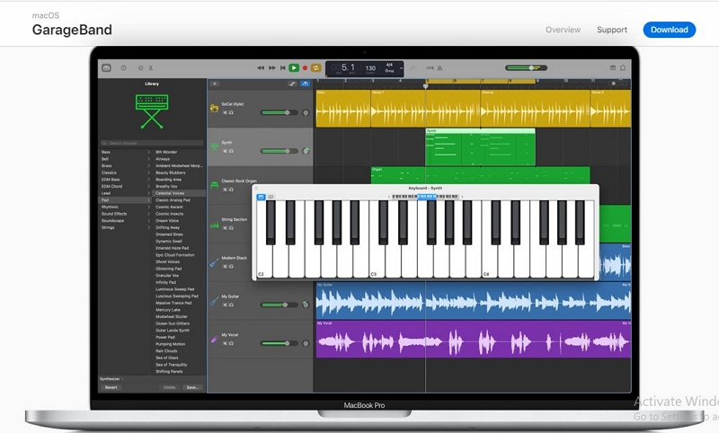Click the tuner icon beside the LCD
Viewport: 719px width, 433px height.
point(413,67)
